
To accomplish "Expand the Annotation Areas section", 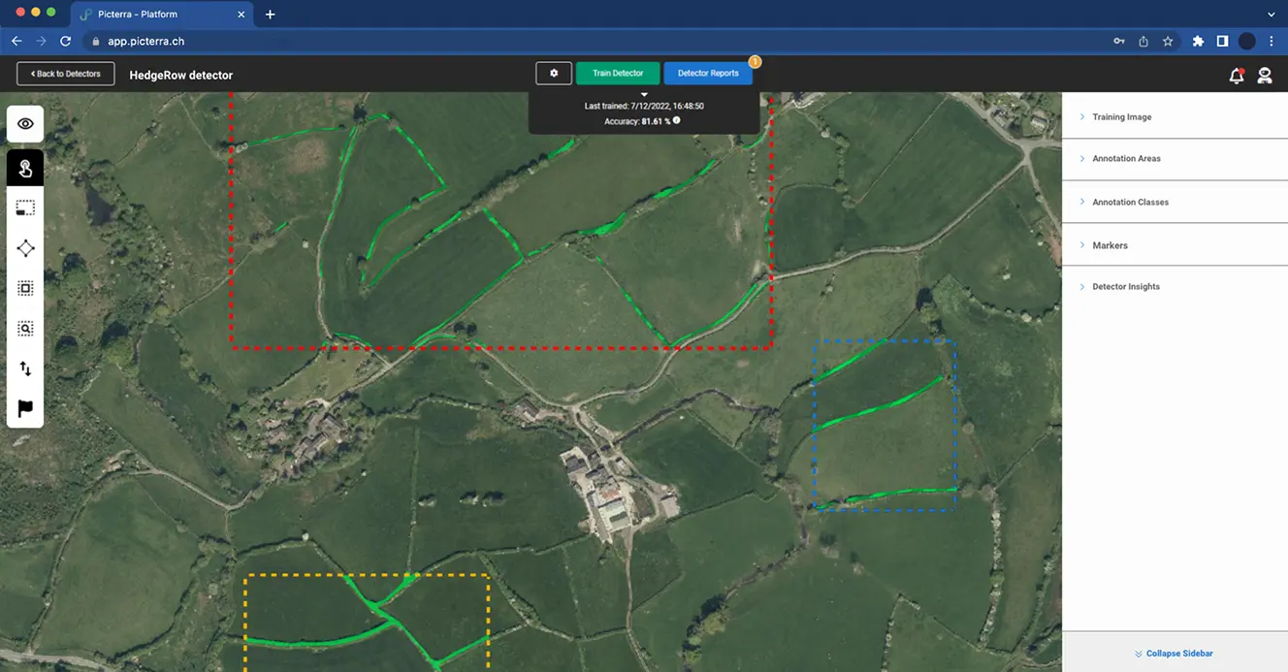I will pyautogui.click(x=1126, y=159).
